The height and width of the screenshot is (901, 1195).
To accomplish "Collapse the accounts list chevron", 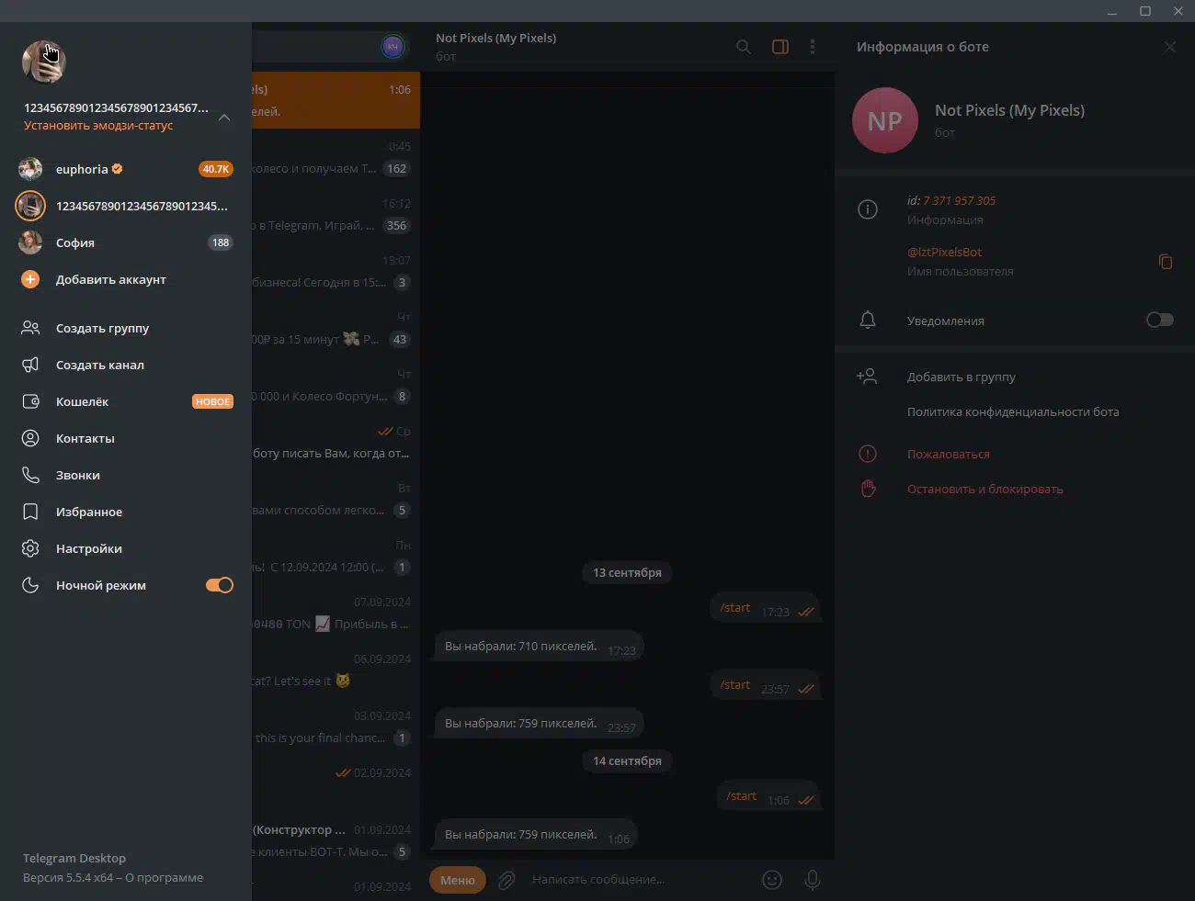I will [x=224, y=117].
